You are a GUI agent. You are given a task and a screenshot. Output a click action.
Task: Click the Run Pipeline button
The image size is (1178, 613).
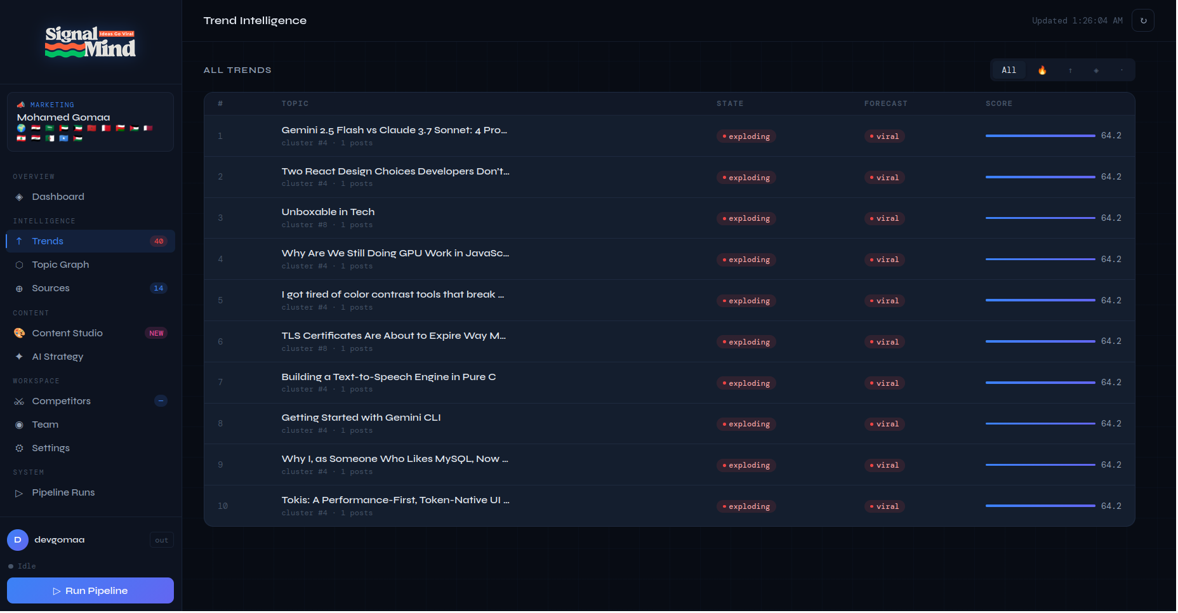(x=90, y=591)
